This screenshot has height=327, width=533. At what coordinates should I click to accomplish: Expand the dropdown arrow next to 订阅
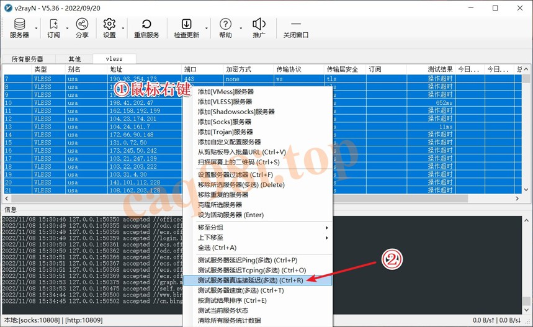click(67, 28)
